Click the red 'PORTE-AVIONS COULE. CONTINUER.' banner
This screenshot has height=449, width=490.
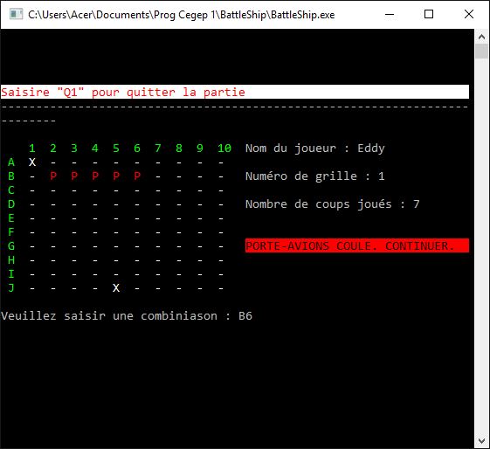coord(357,246)
